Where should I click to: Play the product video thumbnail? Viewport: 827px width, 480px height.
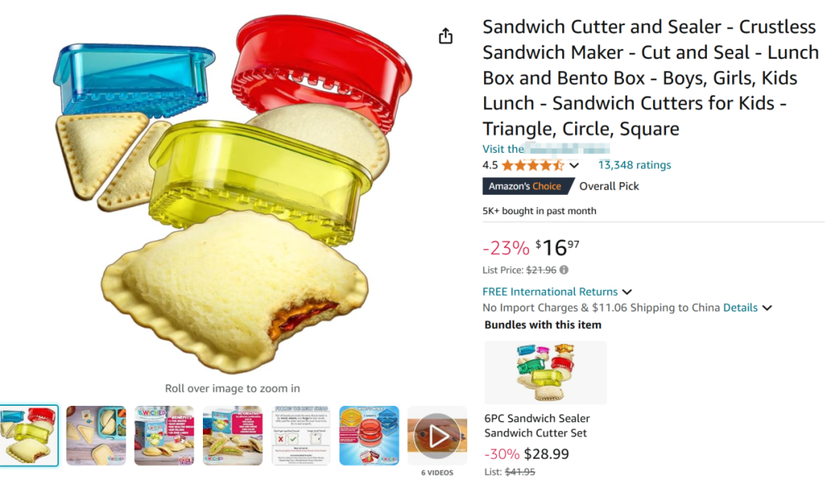coord(437,436)
